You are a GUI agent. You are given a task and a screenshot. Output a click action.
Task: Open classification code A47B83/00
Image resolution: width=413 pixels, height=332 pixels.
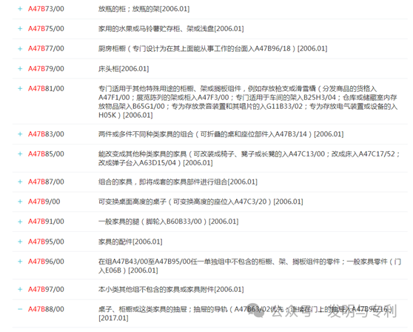(x=46, y=134)
